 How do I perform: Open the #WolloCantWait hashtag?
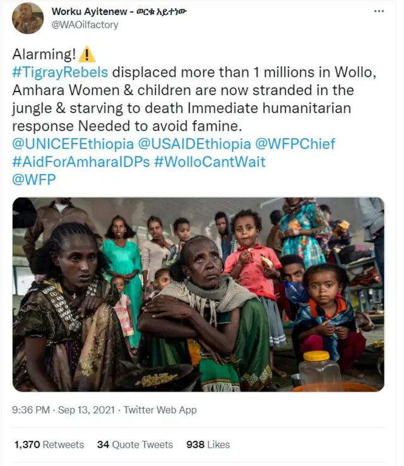pos(210,162)
